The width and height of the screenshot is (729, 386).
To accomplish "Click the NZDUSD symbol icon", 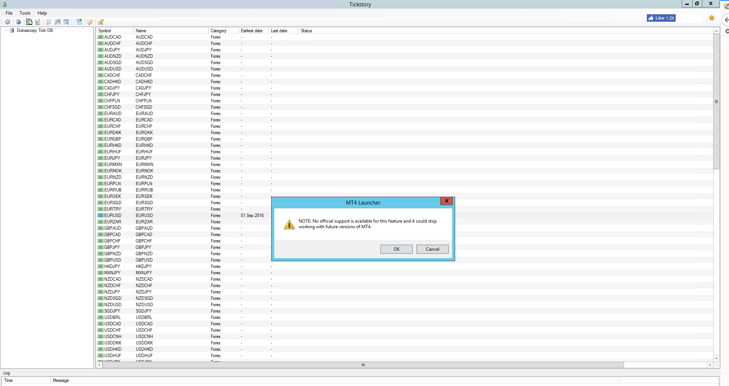I will tap(101, 305).
